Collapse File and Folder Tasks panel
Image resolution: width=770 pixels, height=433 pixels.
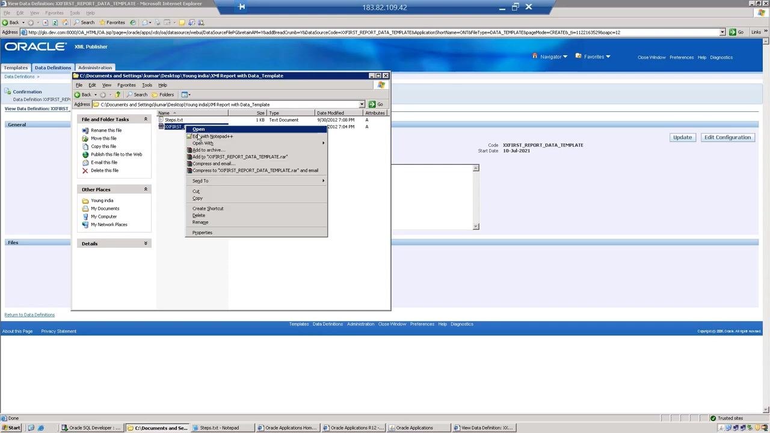(146, 119)
